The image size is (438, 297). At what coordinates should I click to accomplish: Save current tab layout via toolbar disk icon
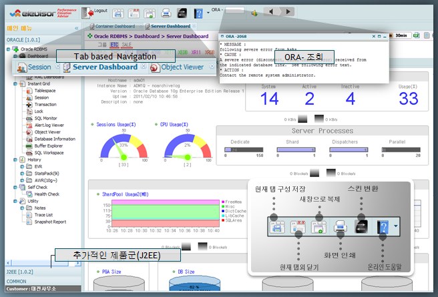(118, 13)
